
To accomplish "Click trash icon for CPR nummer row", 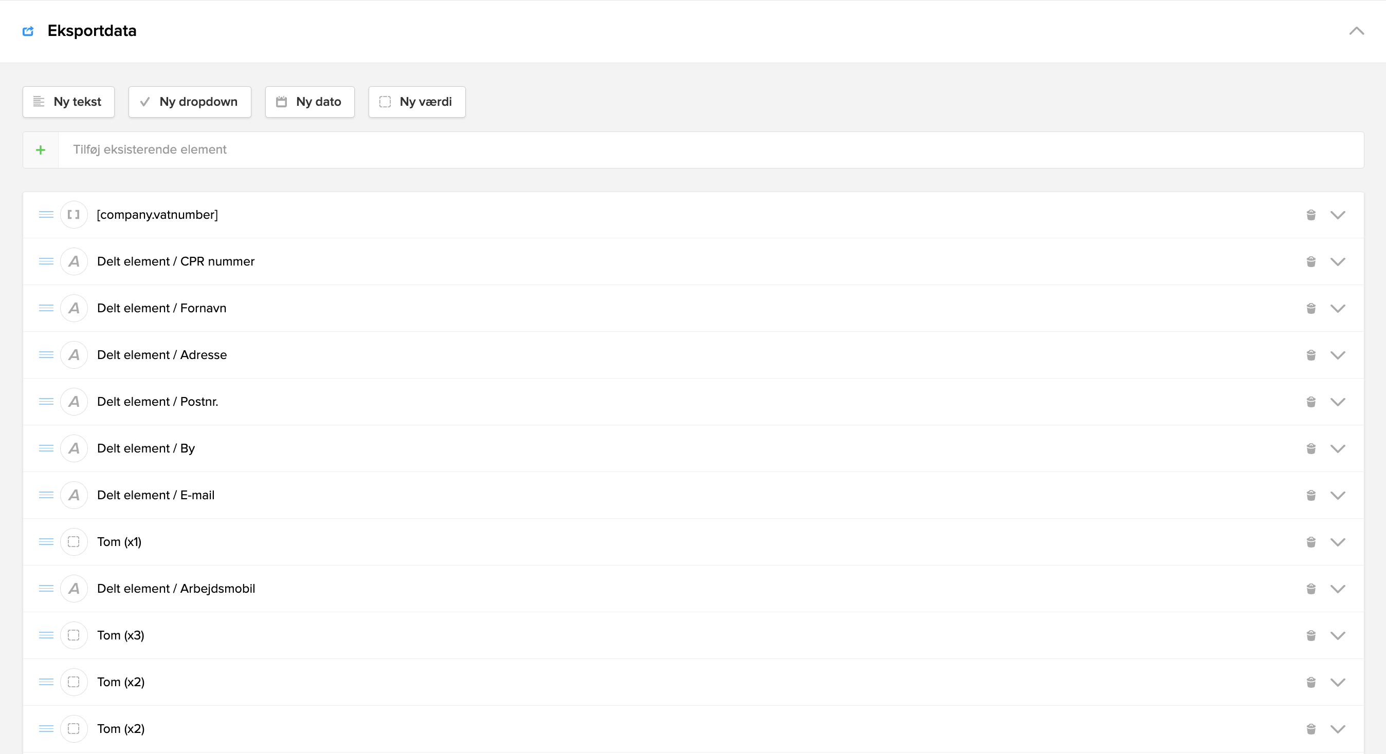I will pyautogui.click(x=1310, y=262).
